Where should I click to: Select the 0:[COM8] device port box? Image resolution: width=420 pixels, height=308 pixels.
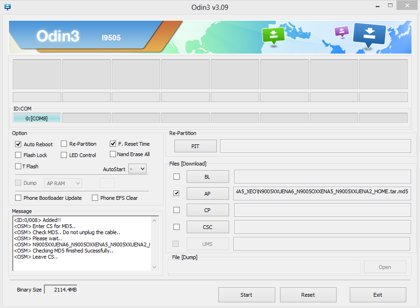tap(37, 118)
